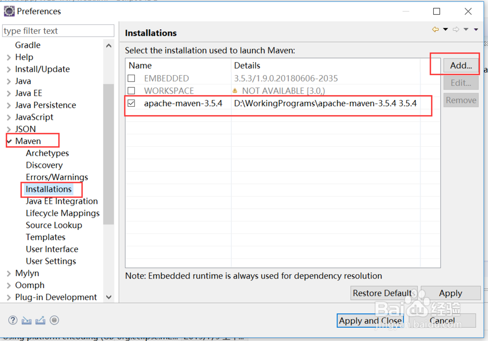Check the WORKSPACE installation checkbox
The height and width of the screenshot is (341, 488).
[131, 91]
